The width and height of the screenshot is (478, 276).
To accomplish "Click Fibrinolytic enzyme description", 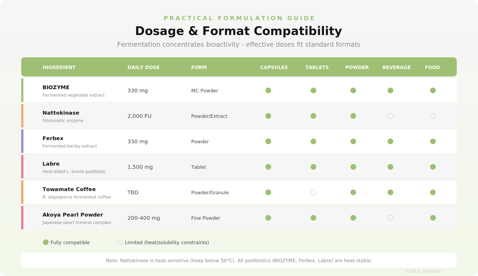I will tap(63, 120).
